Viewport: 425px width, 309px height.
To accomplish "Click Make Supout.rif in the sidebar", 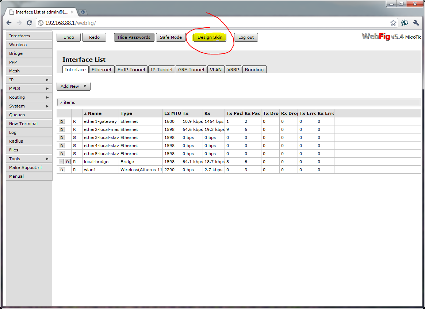I will (29, 167).
